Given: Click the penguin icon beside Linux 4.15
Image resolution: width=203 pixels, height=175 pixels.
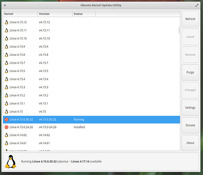Looking at the screenshot, I should click(x=6, y=112).
